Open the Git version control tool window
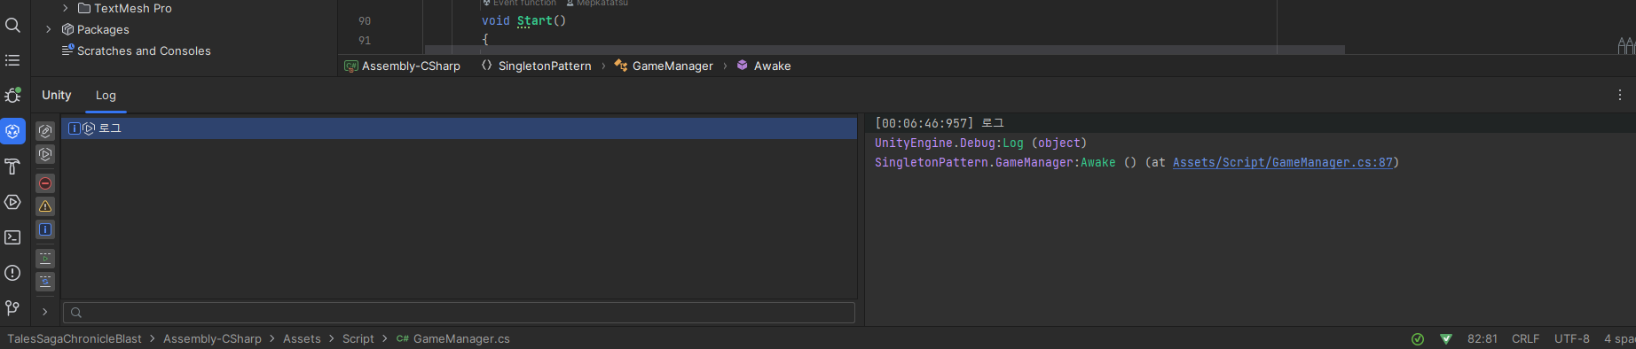 (x=12, y=308)
